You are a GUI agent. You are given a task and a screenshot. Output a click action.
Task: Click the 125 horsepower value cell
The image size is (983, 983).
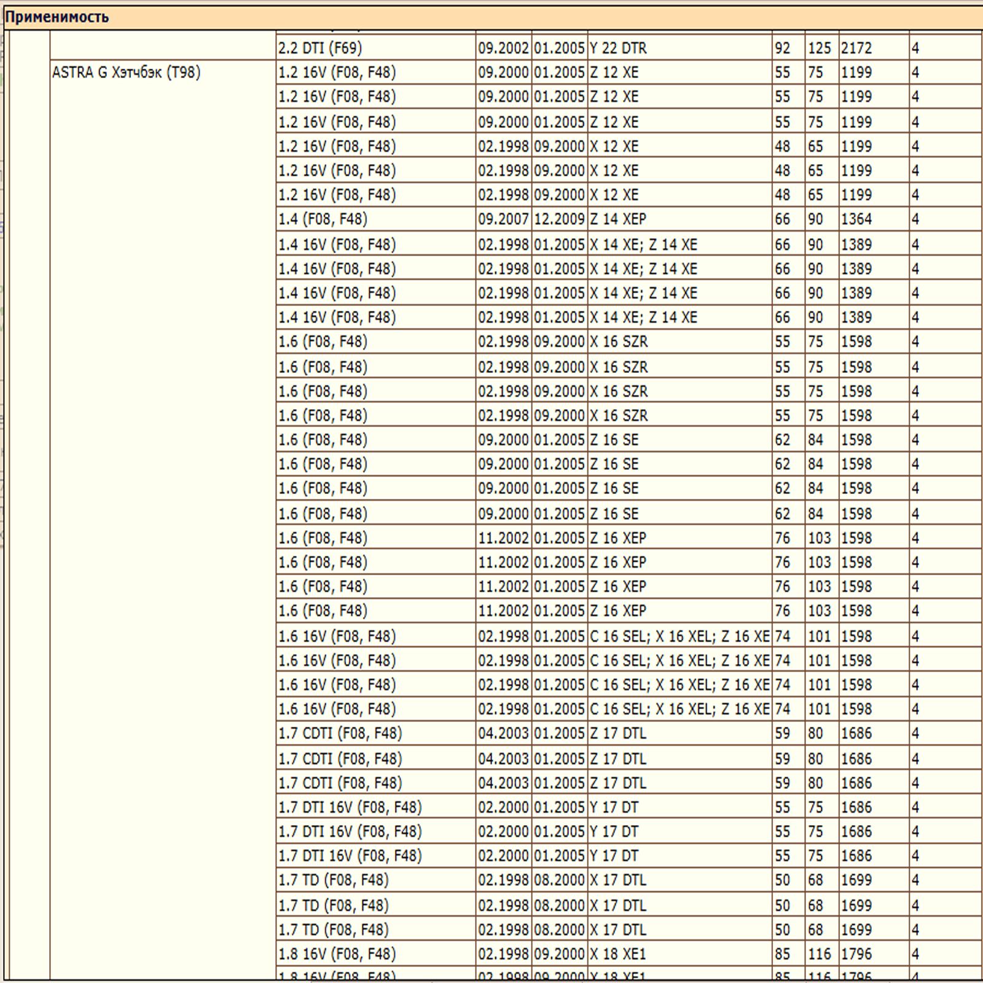click(821, 48)
